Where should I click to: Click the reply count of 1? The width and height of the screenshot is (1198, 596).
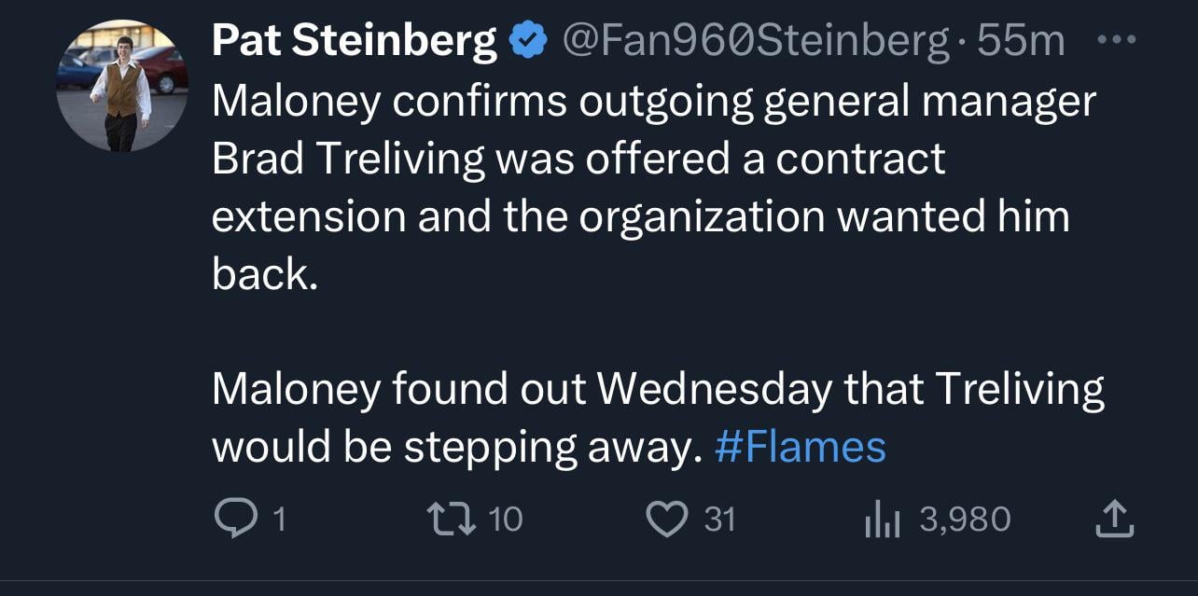pos(277,520)
